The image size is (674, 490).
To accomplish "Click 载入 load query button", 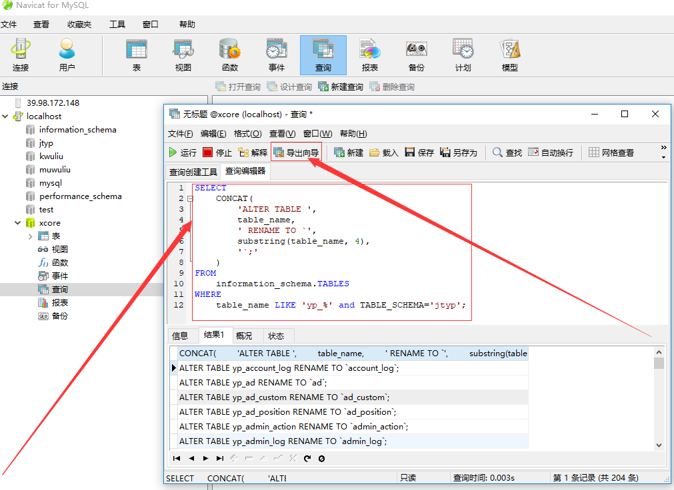I will 384,152.
